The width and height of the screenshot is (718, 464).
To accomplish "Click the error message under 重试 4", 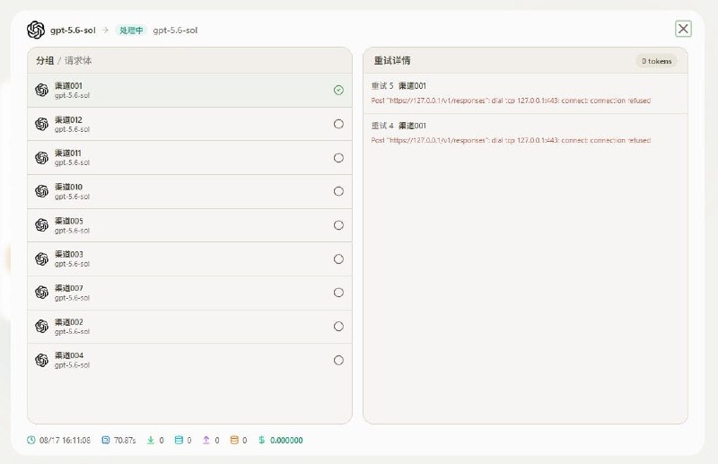I will click(x=511, y=140).
